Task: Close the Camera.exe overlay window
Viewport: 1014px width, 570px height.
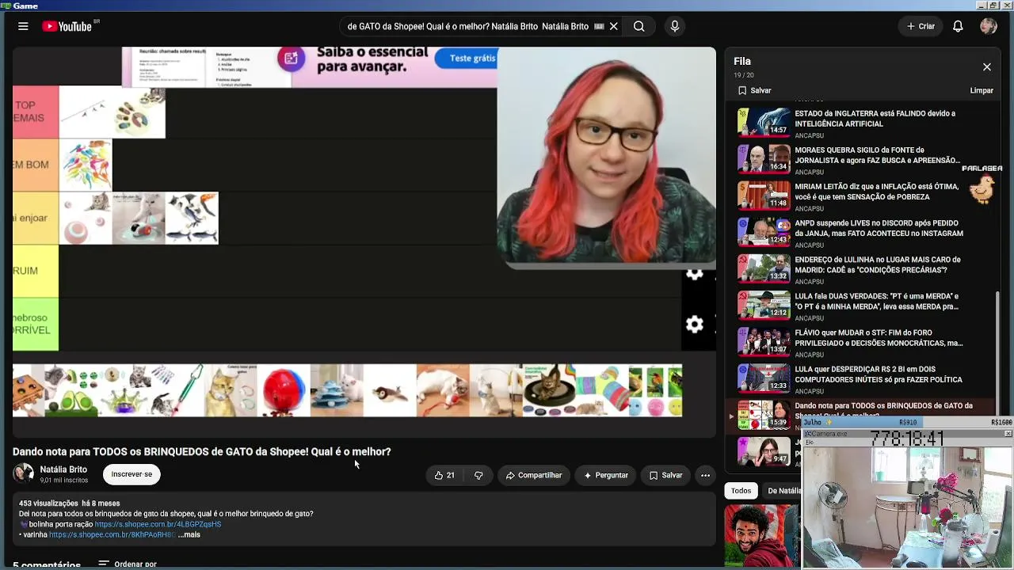Action: point(1008,434)
